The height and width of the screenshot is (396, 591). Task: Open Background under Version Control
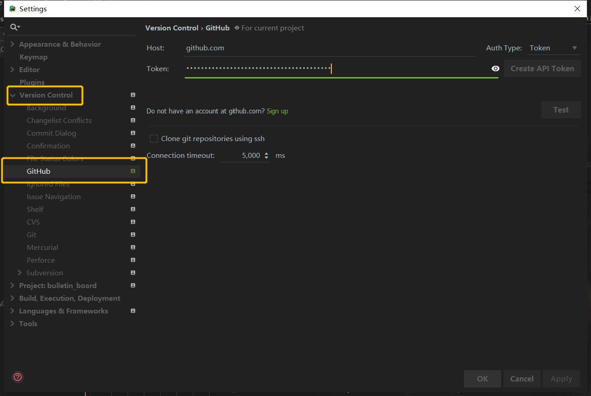pos(46,108)
